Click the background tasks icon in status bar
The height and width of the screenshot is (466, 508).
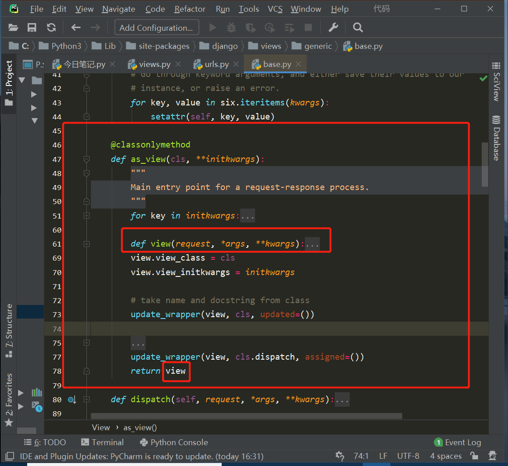pos(340,456)
